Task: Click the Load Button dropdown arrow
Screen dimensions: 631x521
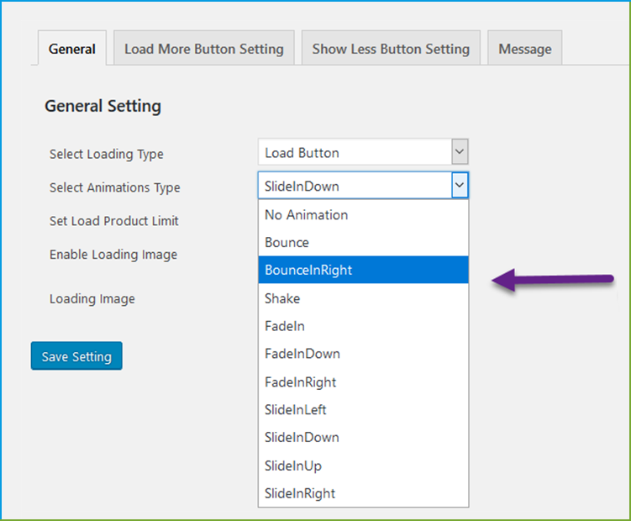Action: click(x=459, y=153)
